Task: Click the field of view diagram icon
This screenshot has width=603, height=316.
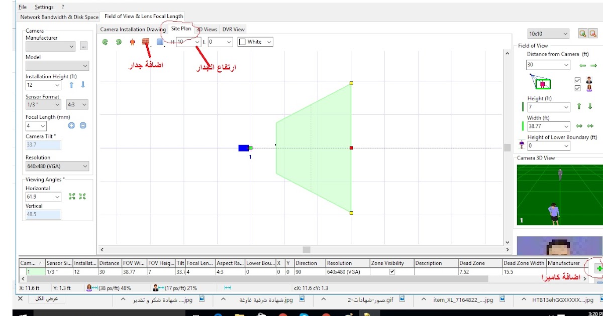Action: (x=540, y=82)
